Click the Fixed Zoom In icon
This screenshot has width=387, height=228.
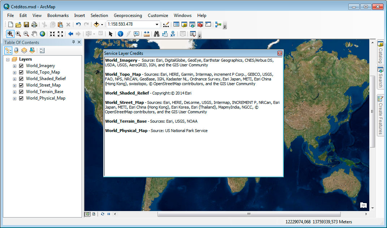click(52, 34)
